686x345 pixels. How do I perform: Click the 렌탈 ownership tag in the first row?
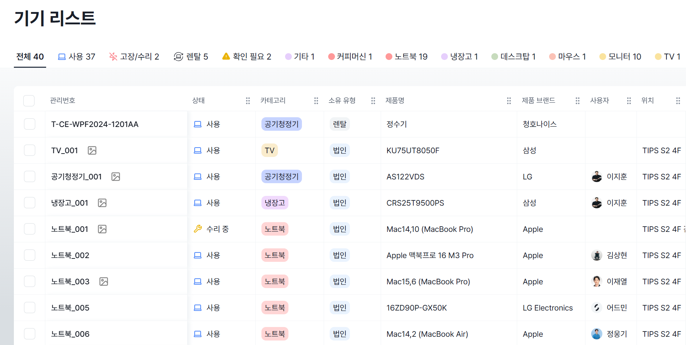click(339, 124)
